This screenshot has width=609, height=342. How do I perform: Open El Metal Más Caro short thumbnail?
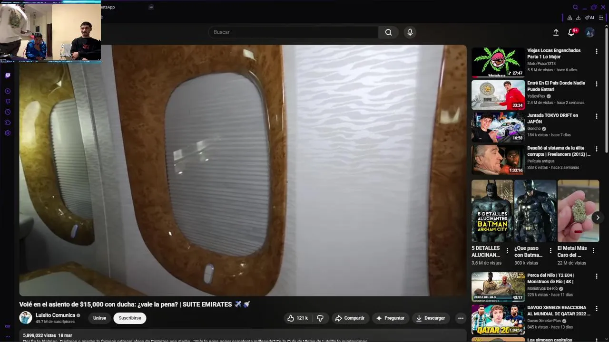click(578, 211)
